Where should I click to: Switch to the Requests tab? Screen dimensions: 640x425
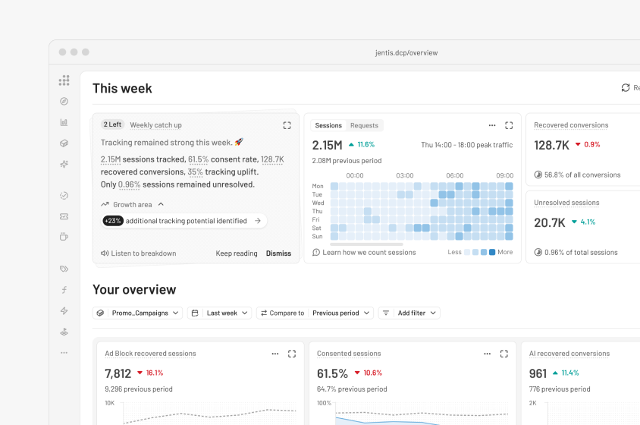364,125
